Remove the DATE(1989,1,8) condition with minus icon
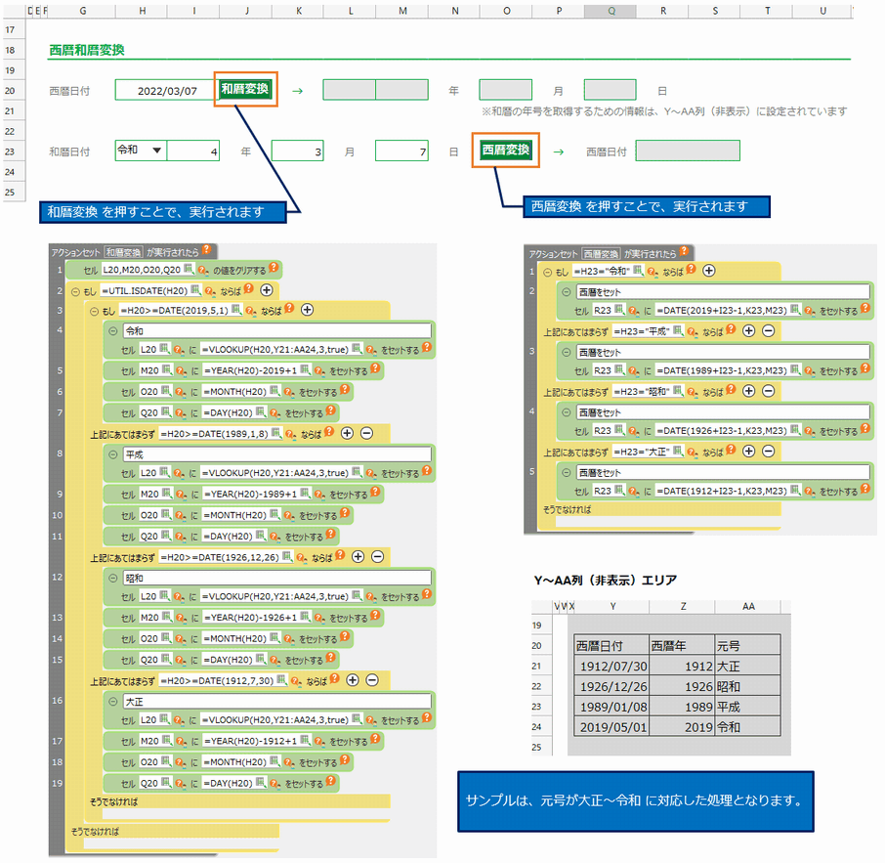This screenshot has width=885, height=863. point(366,433)
